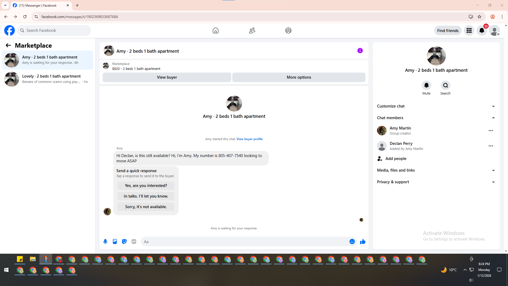The image size is (508, 286).
Task: Open notifications bell with 11 badge
Action: pyautogui.click(x=482, y=30)
